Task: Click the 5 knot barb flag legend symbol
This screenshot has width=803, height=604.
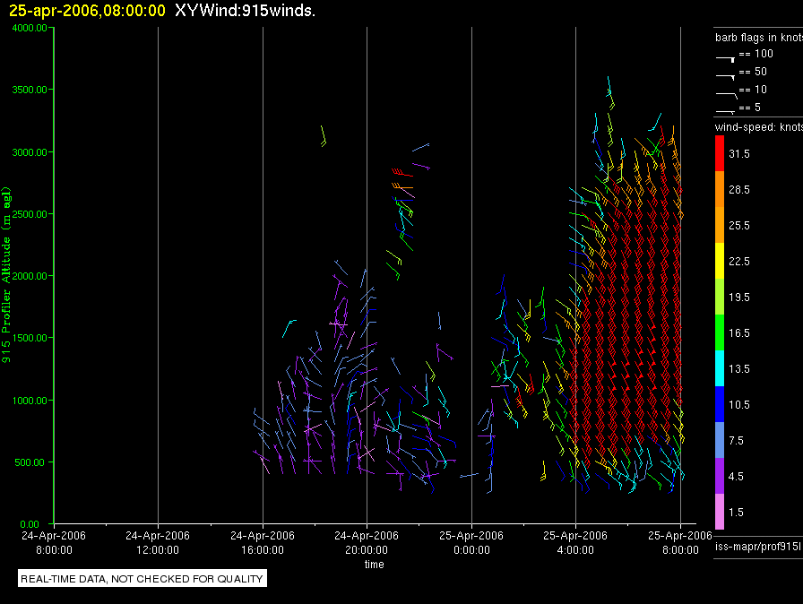Action: tap(726, 111)
